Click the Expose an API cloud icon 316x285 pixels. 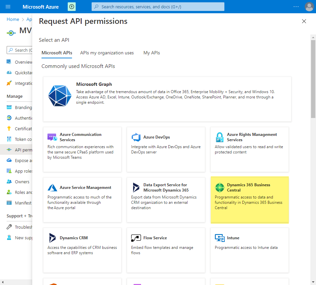click(9, 160)
